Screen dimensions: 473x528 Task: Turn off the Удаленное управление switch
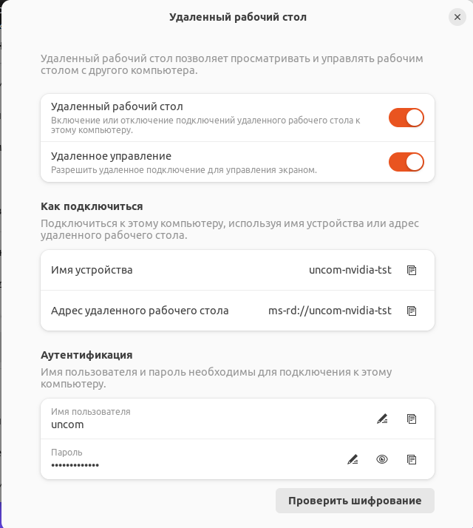pos(406,162)
